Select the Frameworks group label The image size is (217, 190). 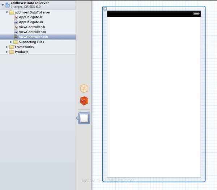click(x=24, y=47)
